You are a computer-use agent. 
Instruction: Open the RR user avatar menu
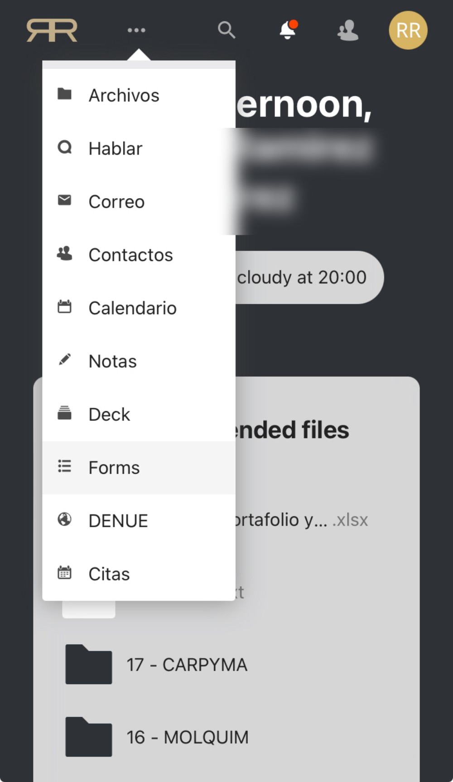[408, 30]
